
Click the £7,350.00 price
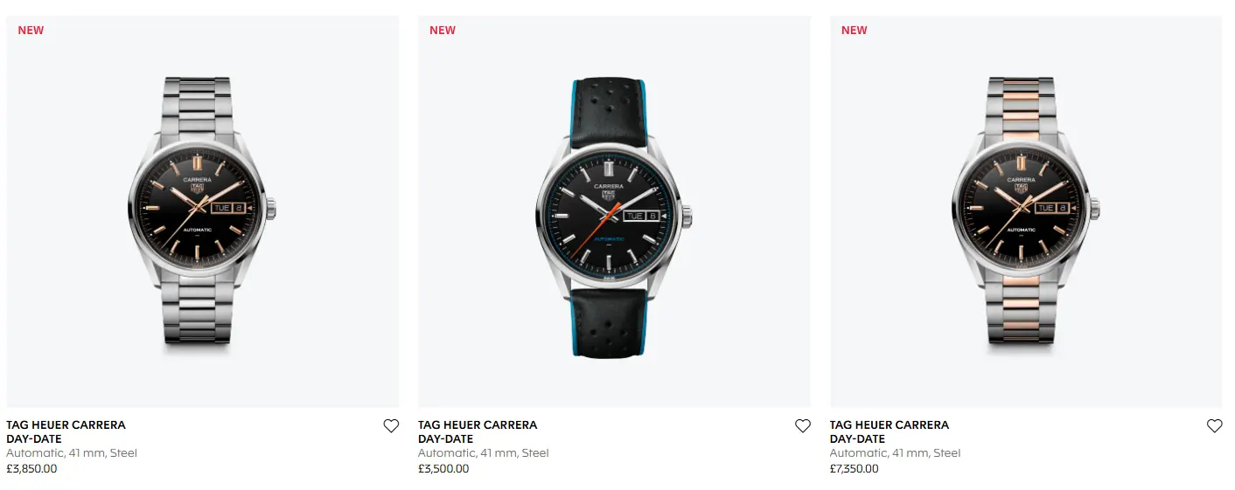coord(855,469)
